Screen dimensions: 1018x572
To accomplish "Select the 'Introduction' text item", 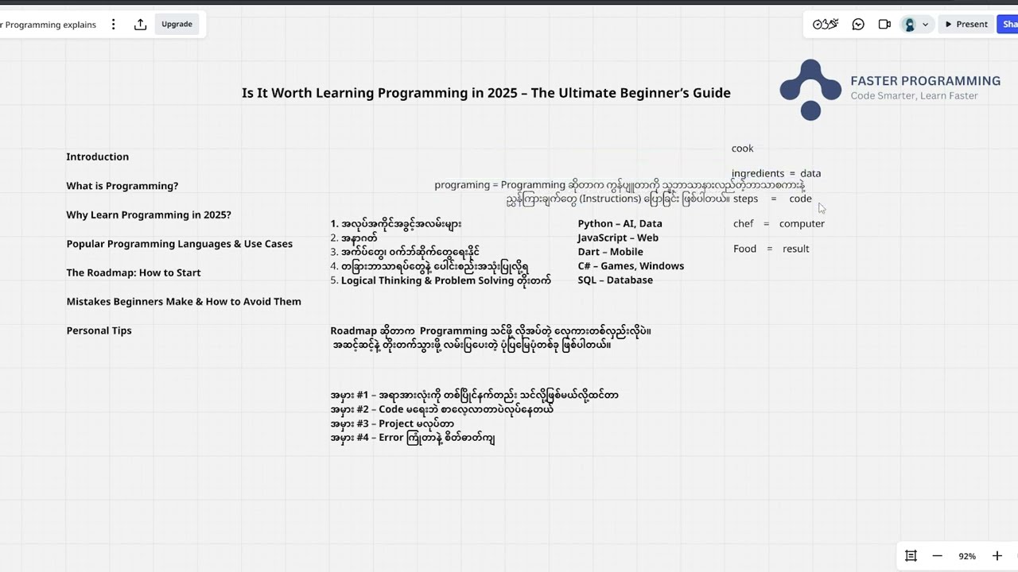I will click(97, 157).
